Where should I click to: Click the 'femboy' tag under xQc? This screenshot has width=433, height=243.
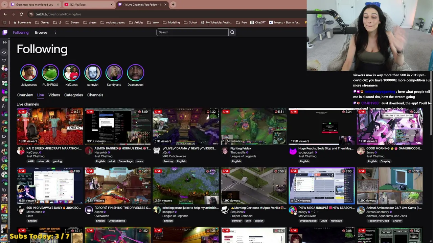(168, 161)
